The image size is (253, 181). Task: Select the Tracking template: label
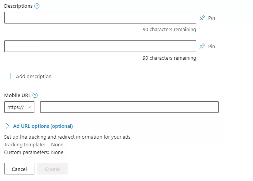[24, 145]
